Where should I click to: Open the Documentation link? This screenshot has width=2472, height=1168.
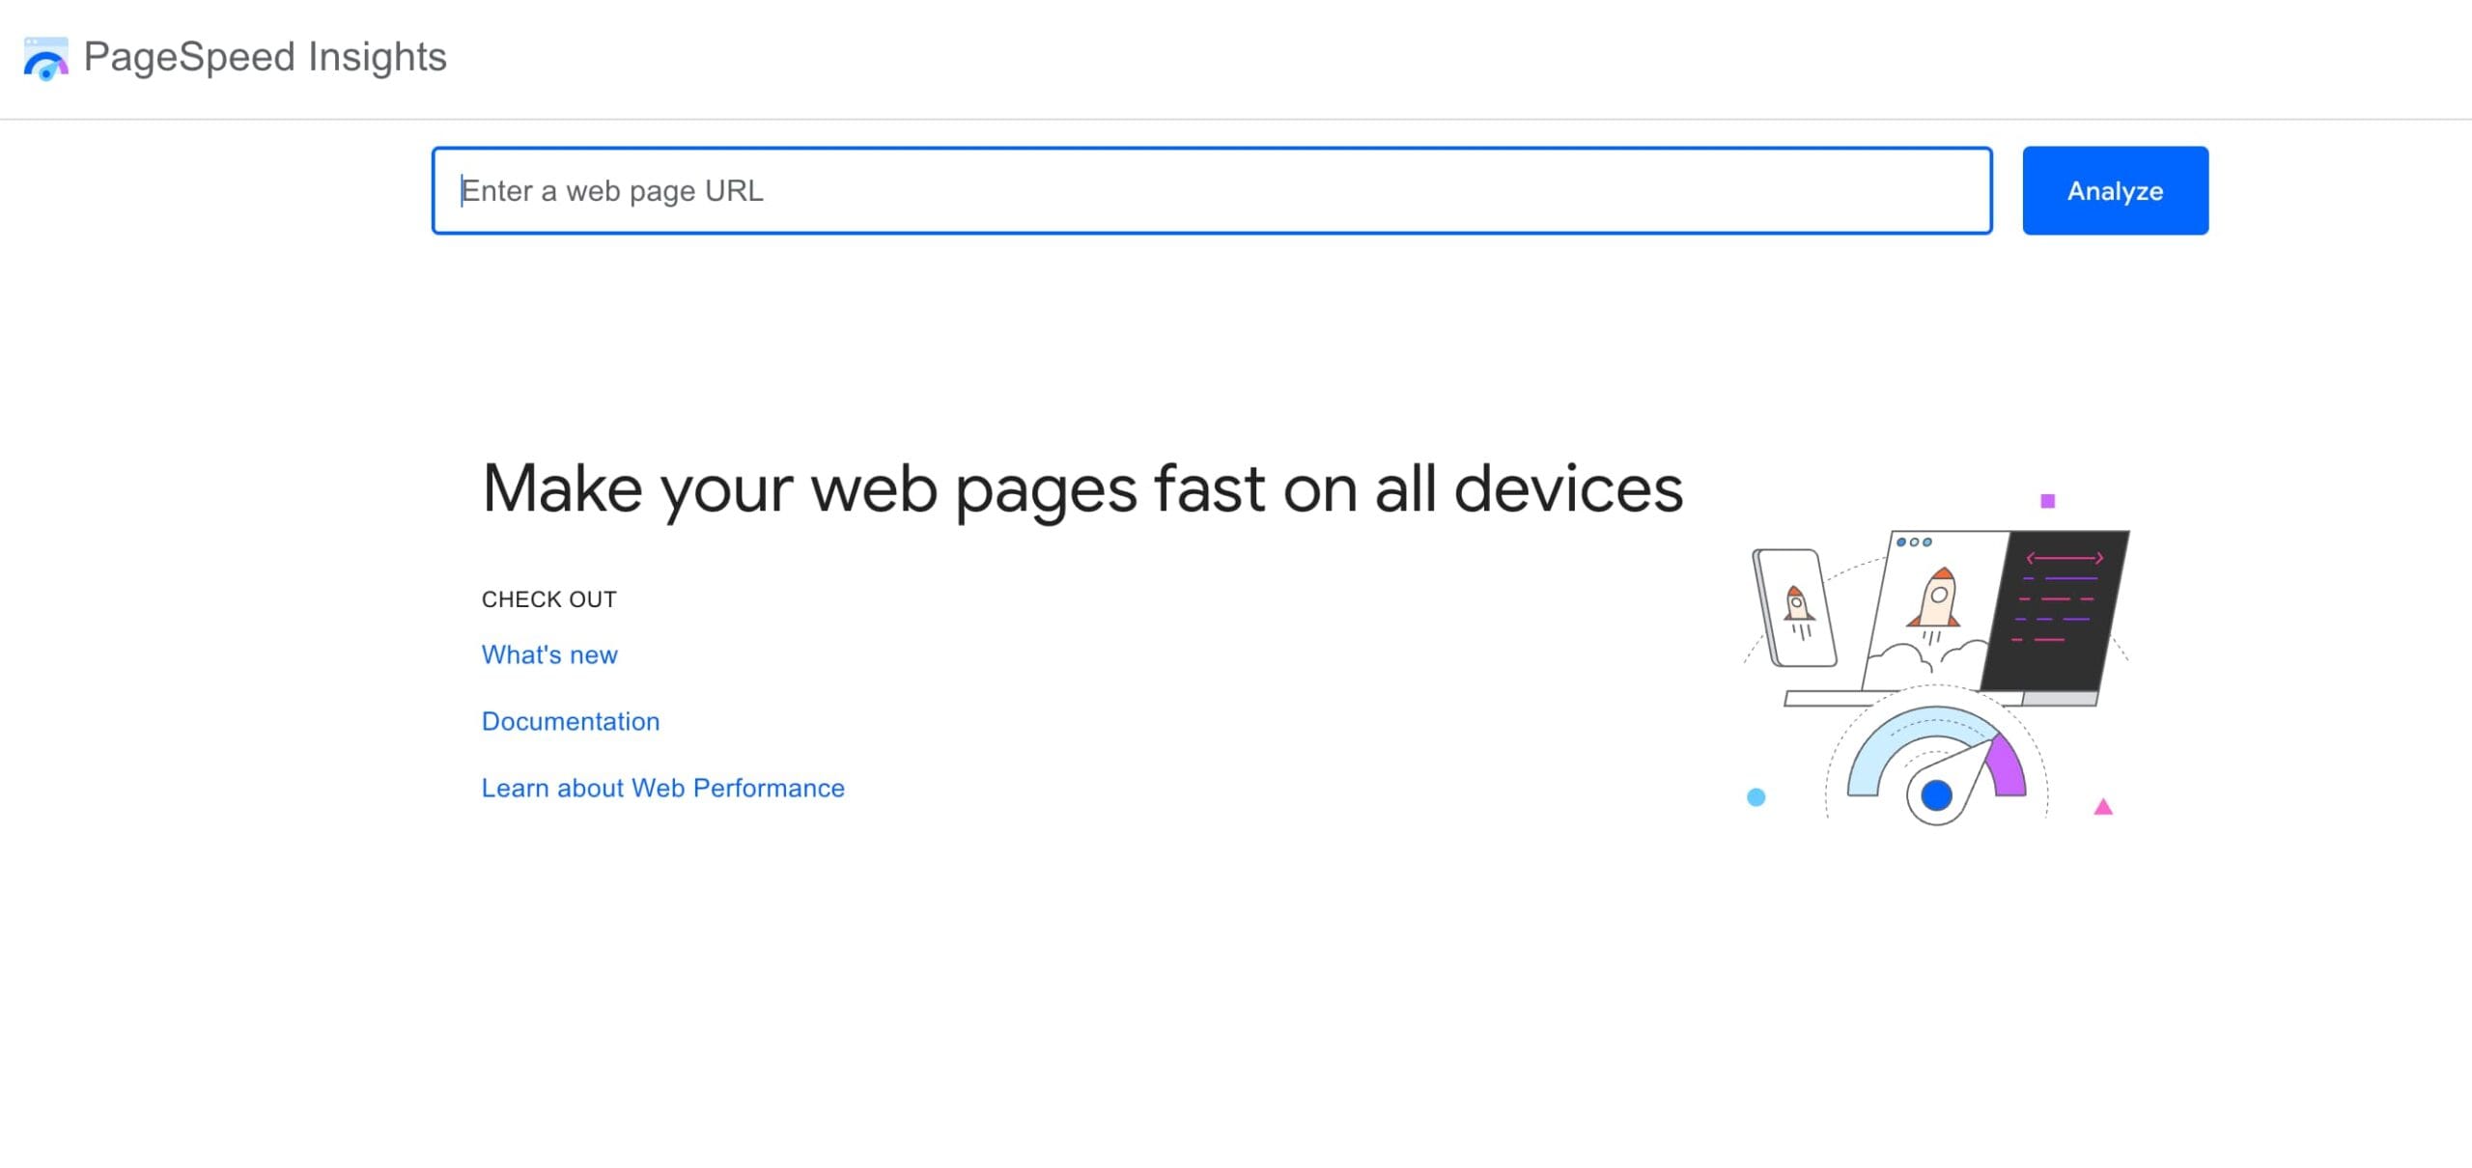tap(571, 721)
